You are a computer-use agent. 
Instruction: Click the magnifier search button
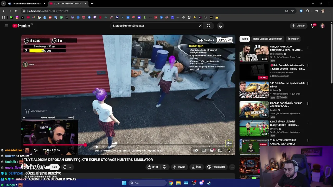(209, 26)
